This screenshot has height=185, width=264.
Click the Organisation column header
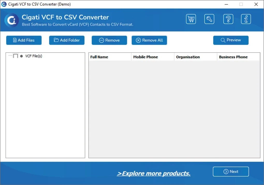(196, 57)
